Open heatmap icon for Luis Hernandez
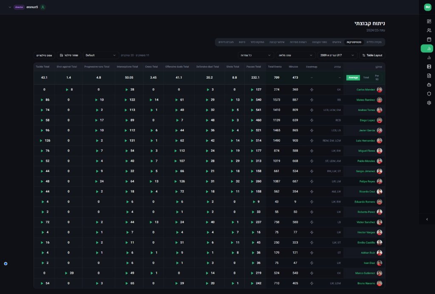Viewport: 435px width, 294px height. 311,141
